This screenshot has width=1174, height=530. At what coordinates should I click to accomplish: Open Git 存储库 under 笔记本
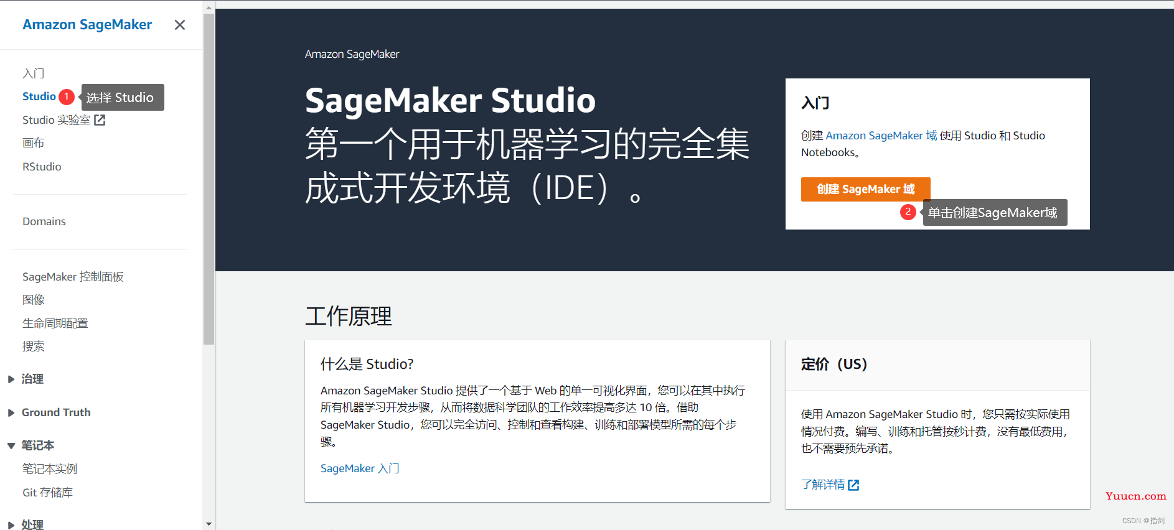(x=48, y=493)
